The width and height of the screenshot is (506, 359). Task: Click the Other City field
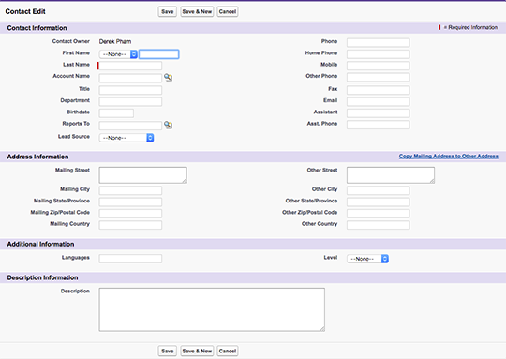[x=379, y=190]
